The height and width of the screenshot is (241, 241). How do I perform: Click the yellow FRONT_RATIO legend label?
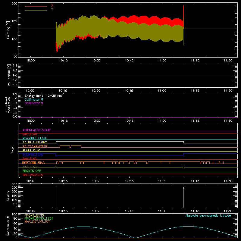coord(34,215)
